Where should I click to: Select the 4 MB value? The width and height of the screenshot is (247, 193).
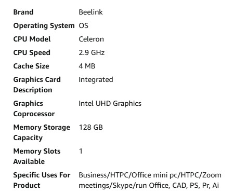(x=87, y=66)
